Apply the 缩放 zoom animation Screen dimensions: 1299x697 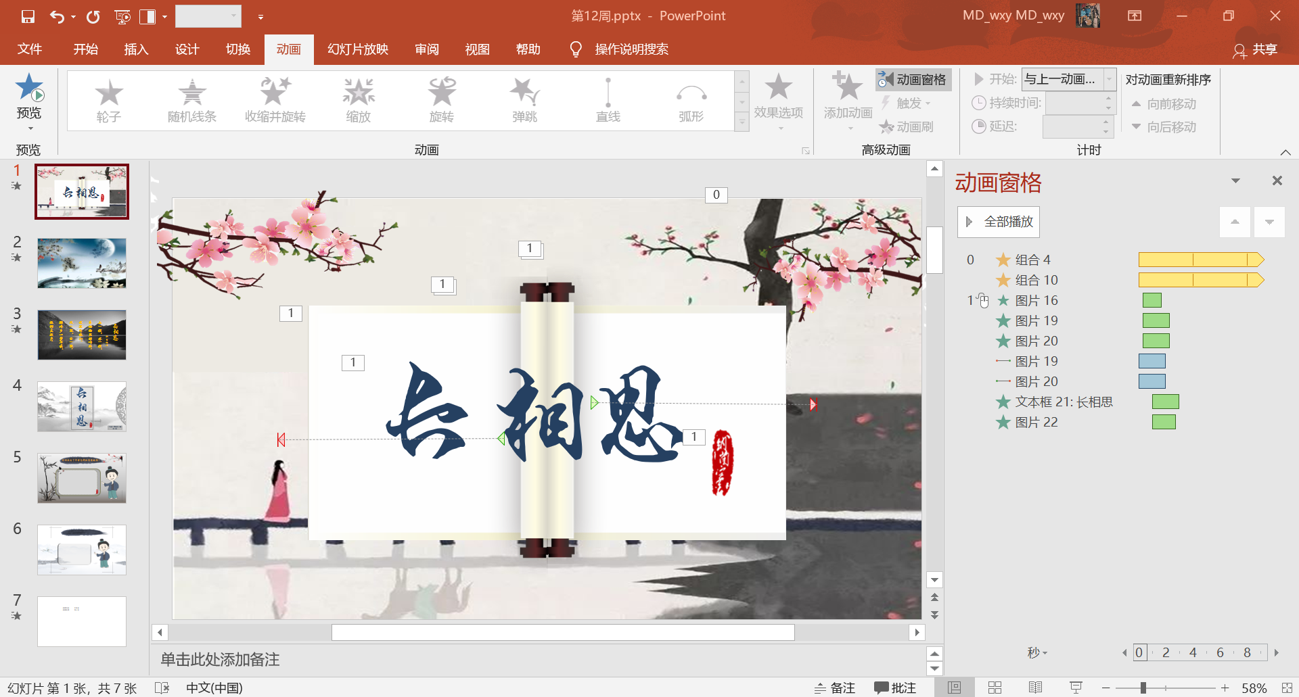click(x=359, y=101)
